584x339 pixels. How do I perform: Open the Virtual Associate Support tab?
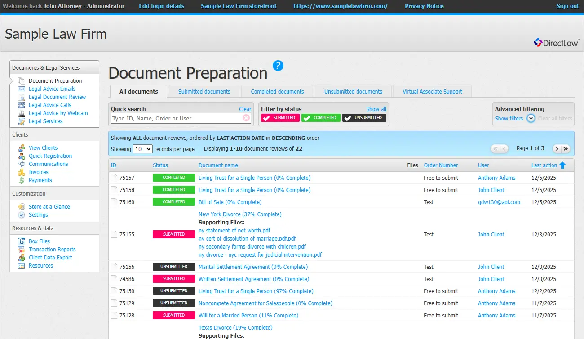[432, 91]
